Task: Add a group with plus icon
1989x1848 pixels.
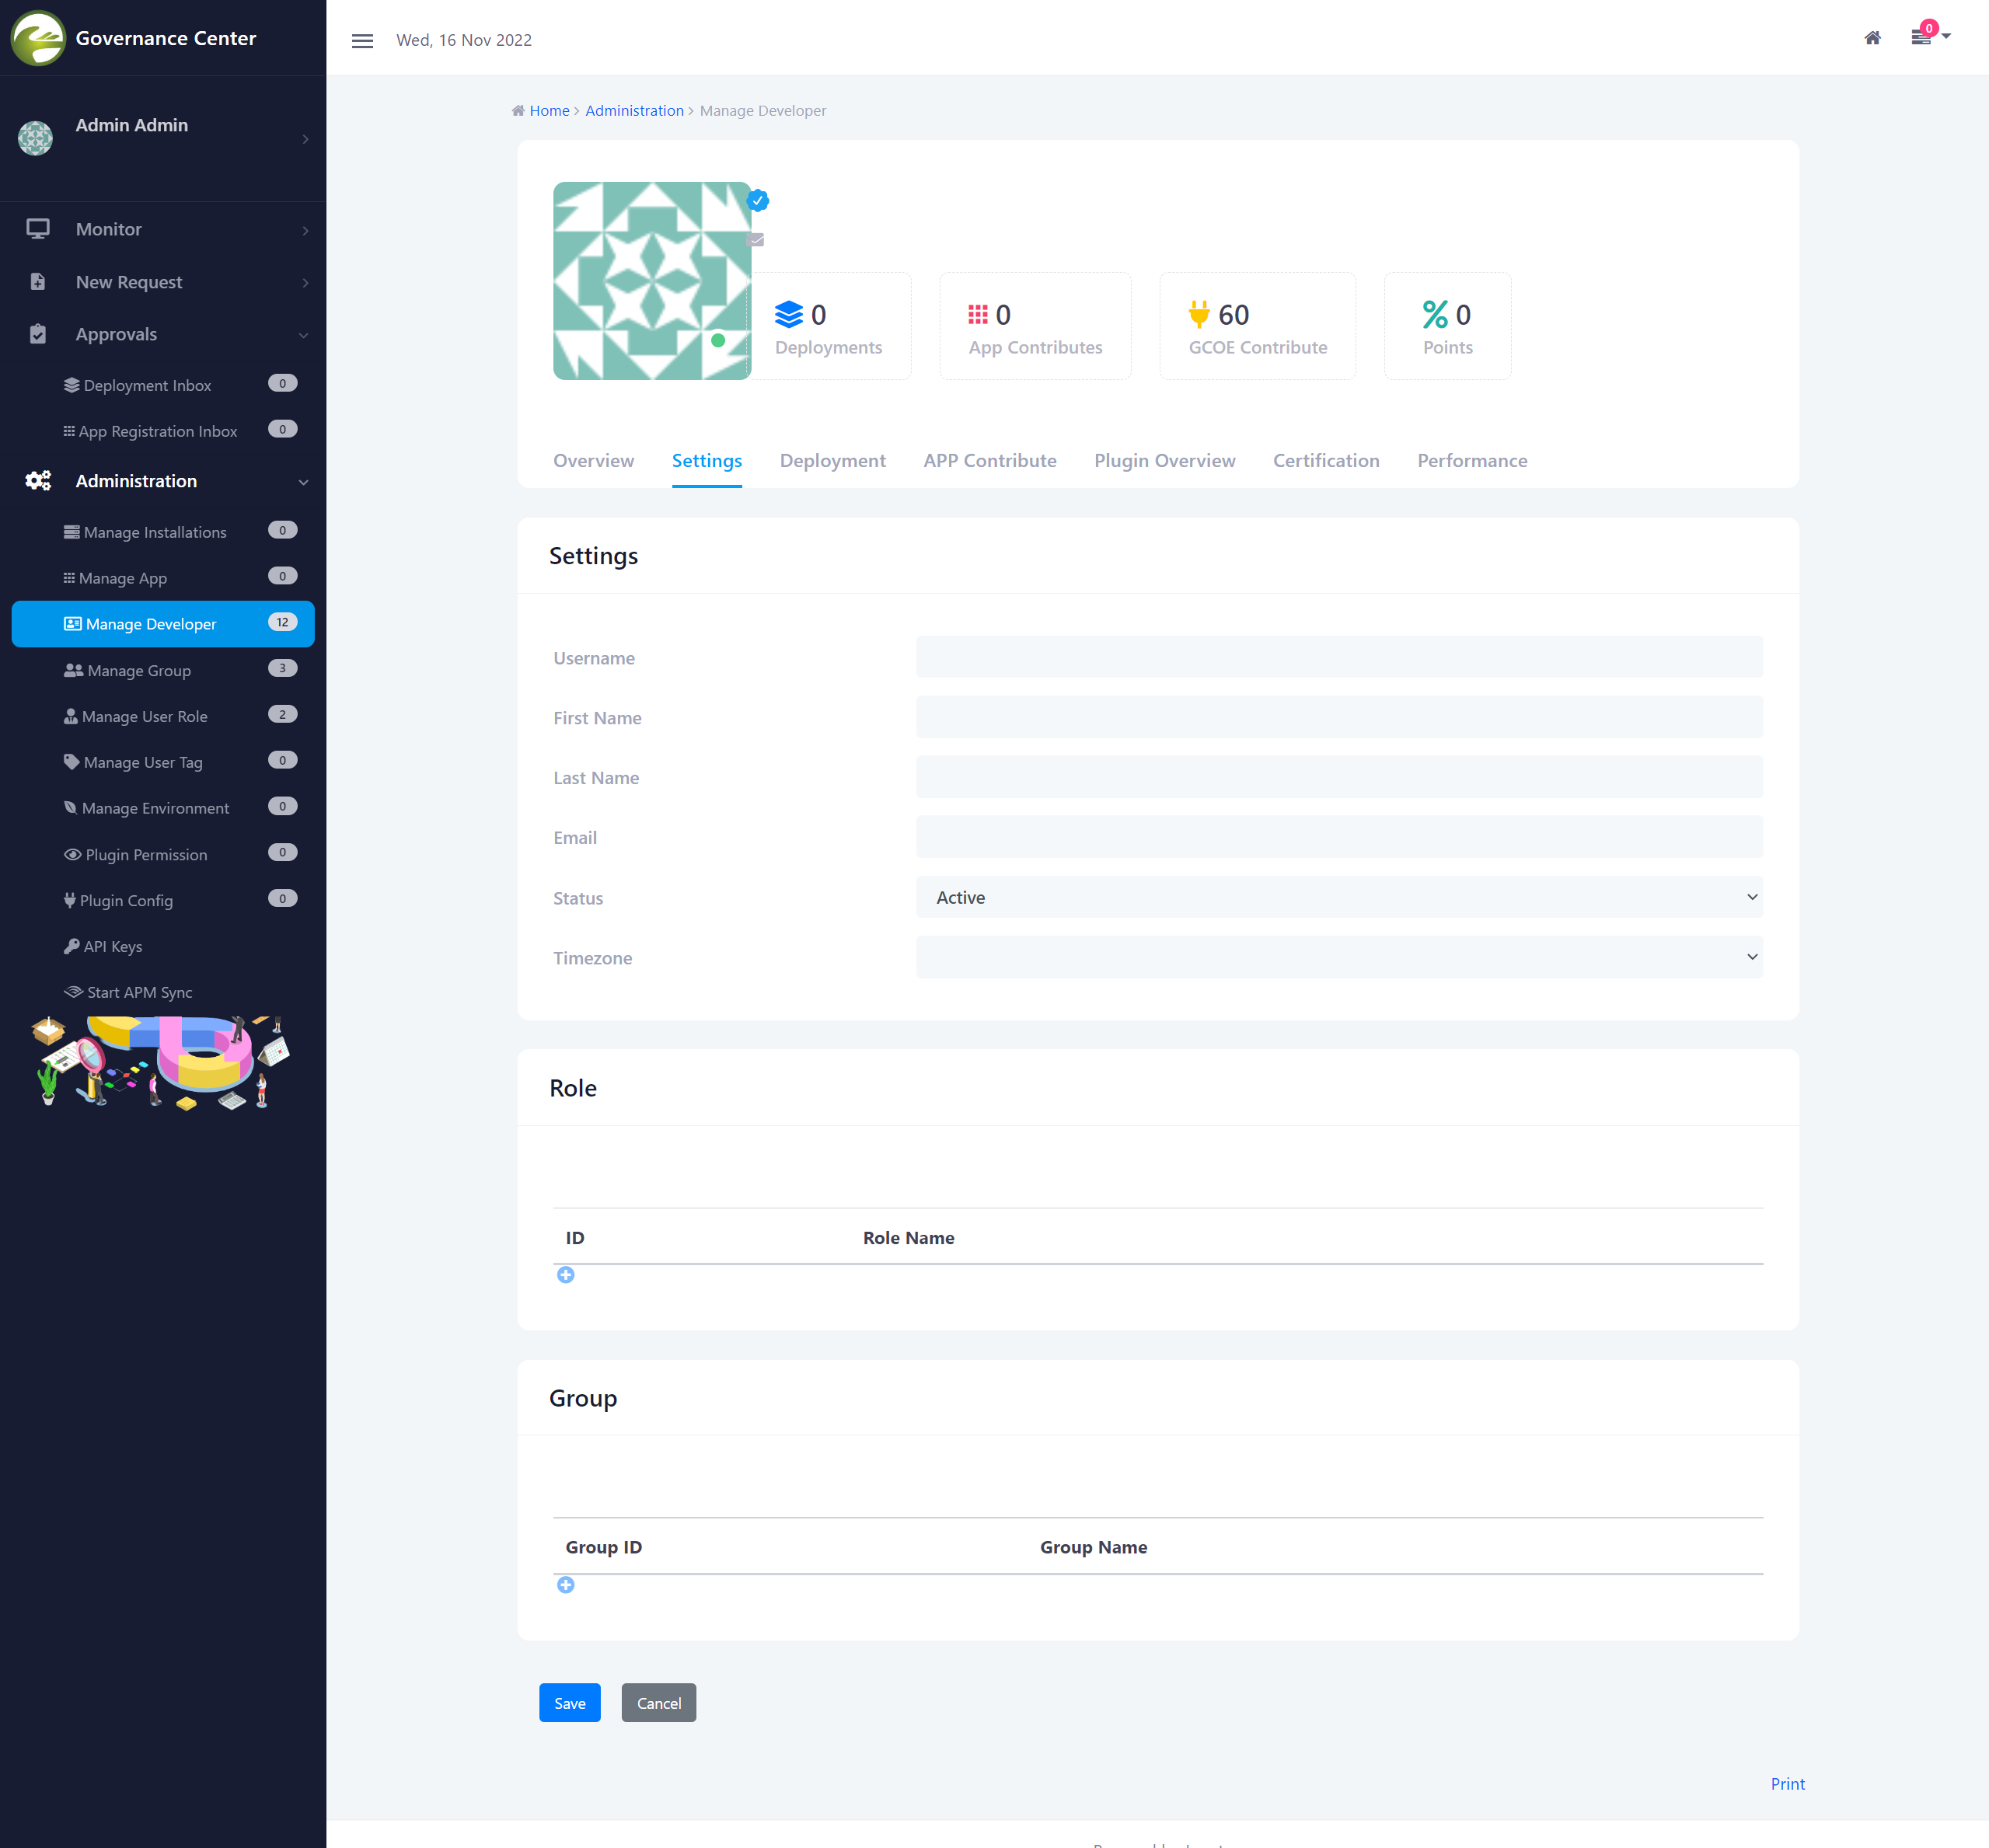Action: [x=565, y=1585]
